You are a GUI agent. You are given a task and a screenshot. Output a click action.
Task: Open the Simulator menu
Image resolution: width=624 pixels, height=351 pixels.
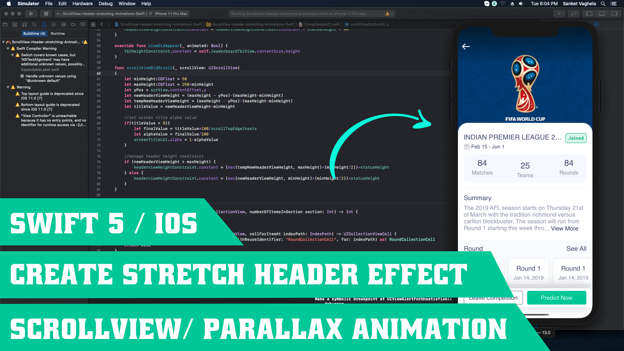28,4
